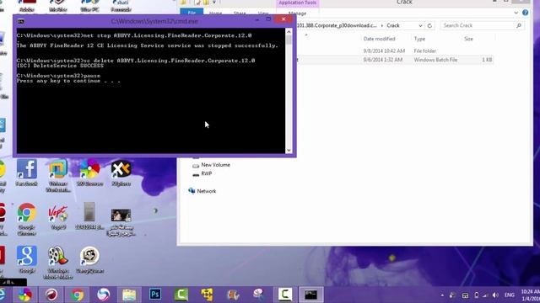The image size is (540, 303).
Task: Open the gray document file on the desktop
Action: click(x=89, y=215)
